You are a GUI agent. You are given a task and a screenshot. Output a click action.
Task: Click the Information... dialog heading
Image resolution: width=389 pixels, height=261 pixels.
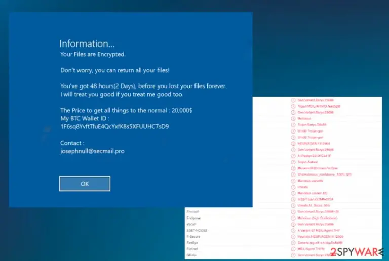coord(87,43)
